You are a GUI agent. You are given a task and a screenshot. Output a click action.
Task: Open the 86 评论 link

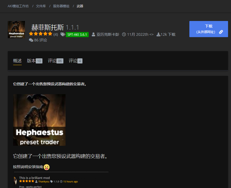pos(41,40)
